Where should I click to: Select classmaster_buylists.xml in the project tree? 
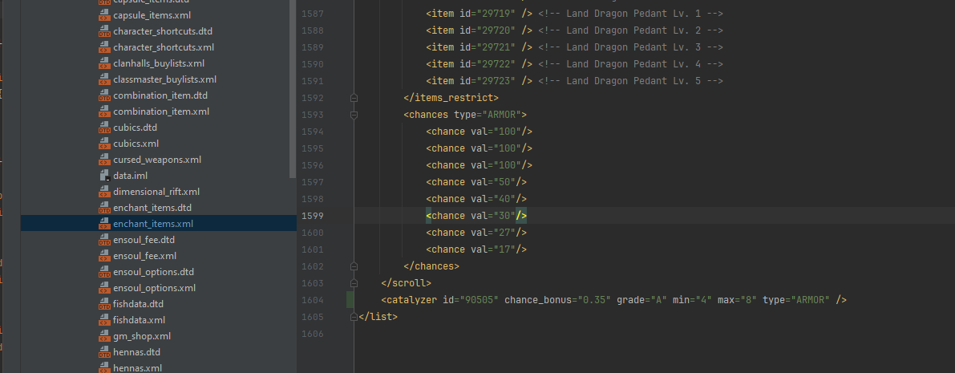[x=164, y=79]
